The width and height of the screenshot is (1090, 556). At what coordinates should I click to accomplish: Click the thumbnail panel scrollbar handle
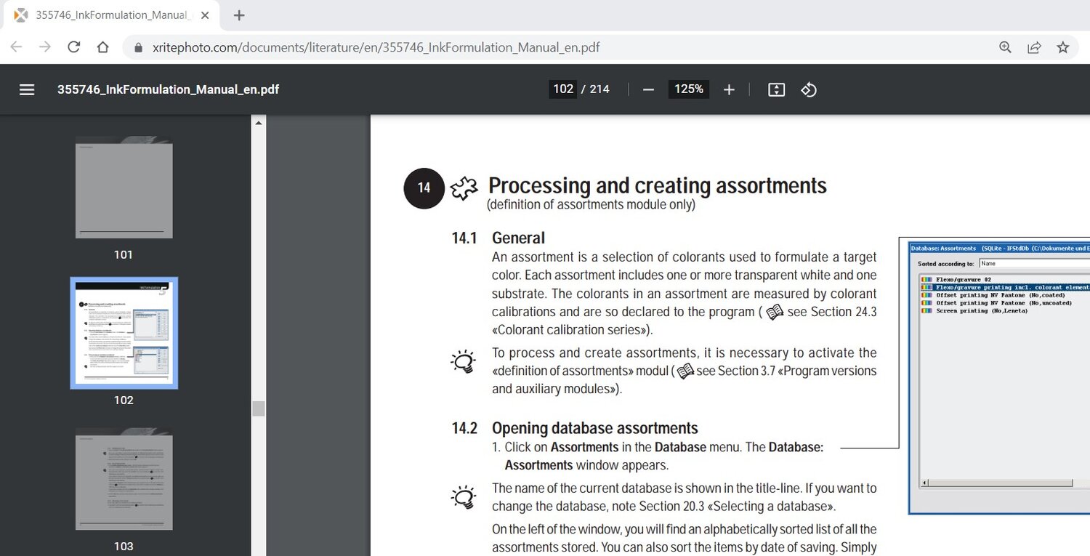[258, 408]
